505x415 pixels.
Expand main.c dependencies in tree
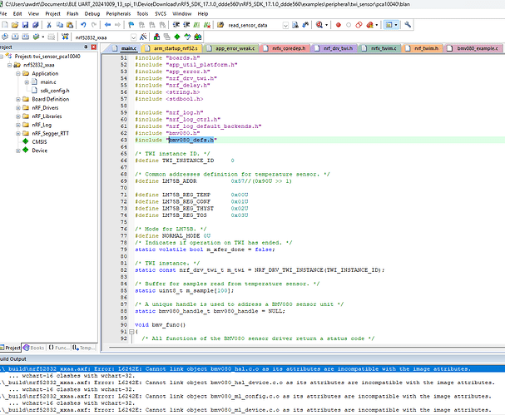coord(27,82)
